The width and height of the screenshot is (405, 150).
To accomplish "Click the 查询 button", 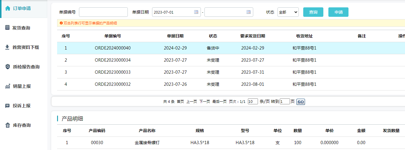I will pyautogui.click(x=313, y=12).
